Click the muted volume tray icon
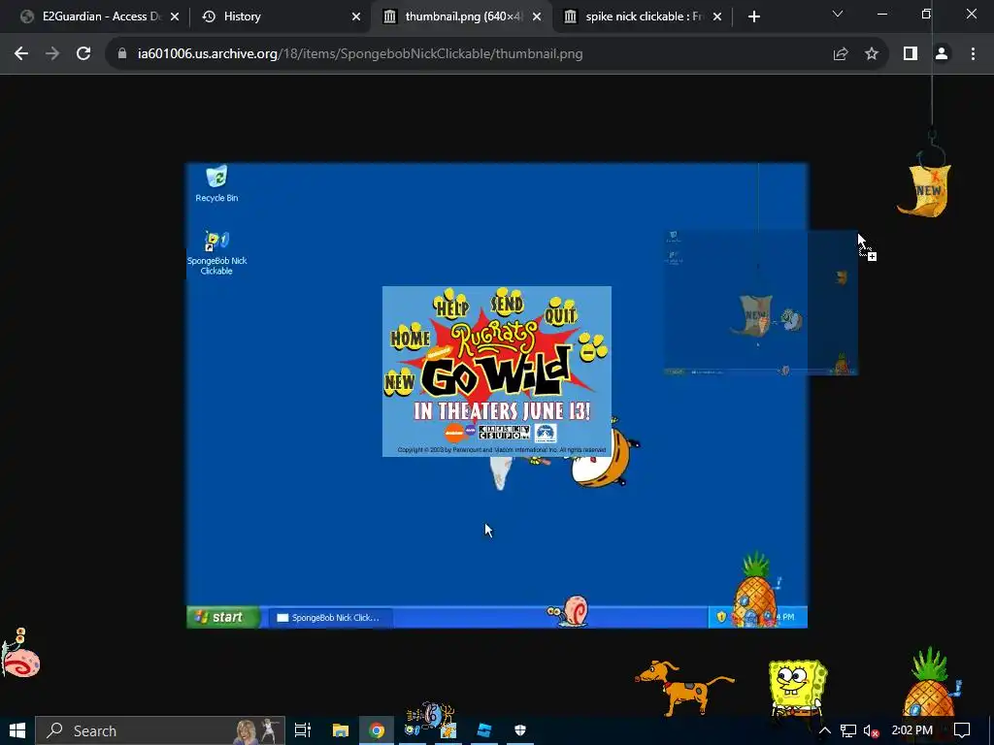 872,731
